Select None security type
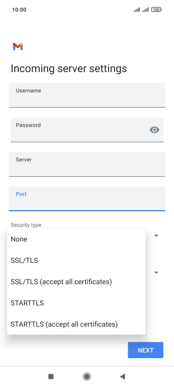 76,239
